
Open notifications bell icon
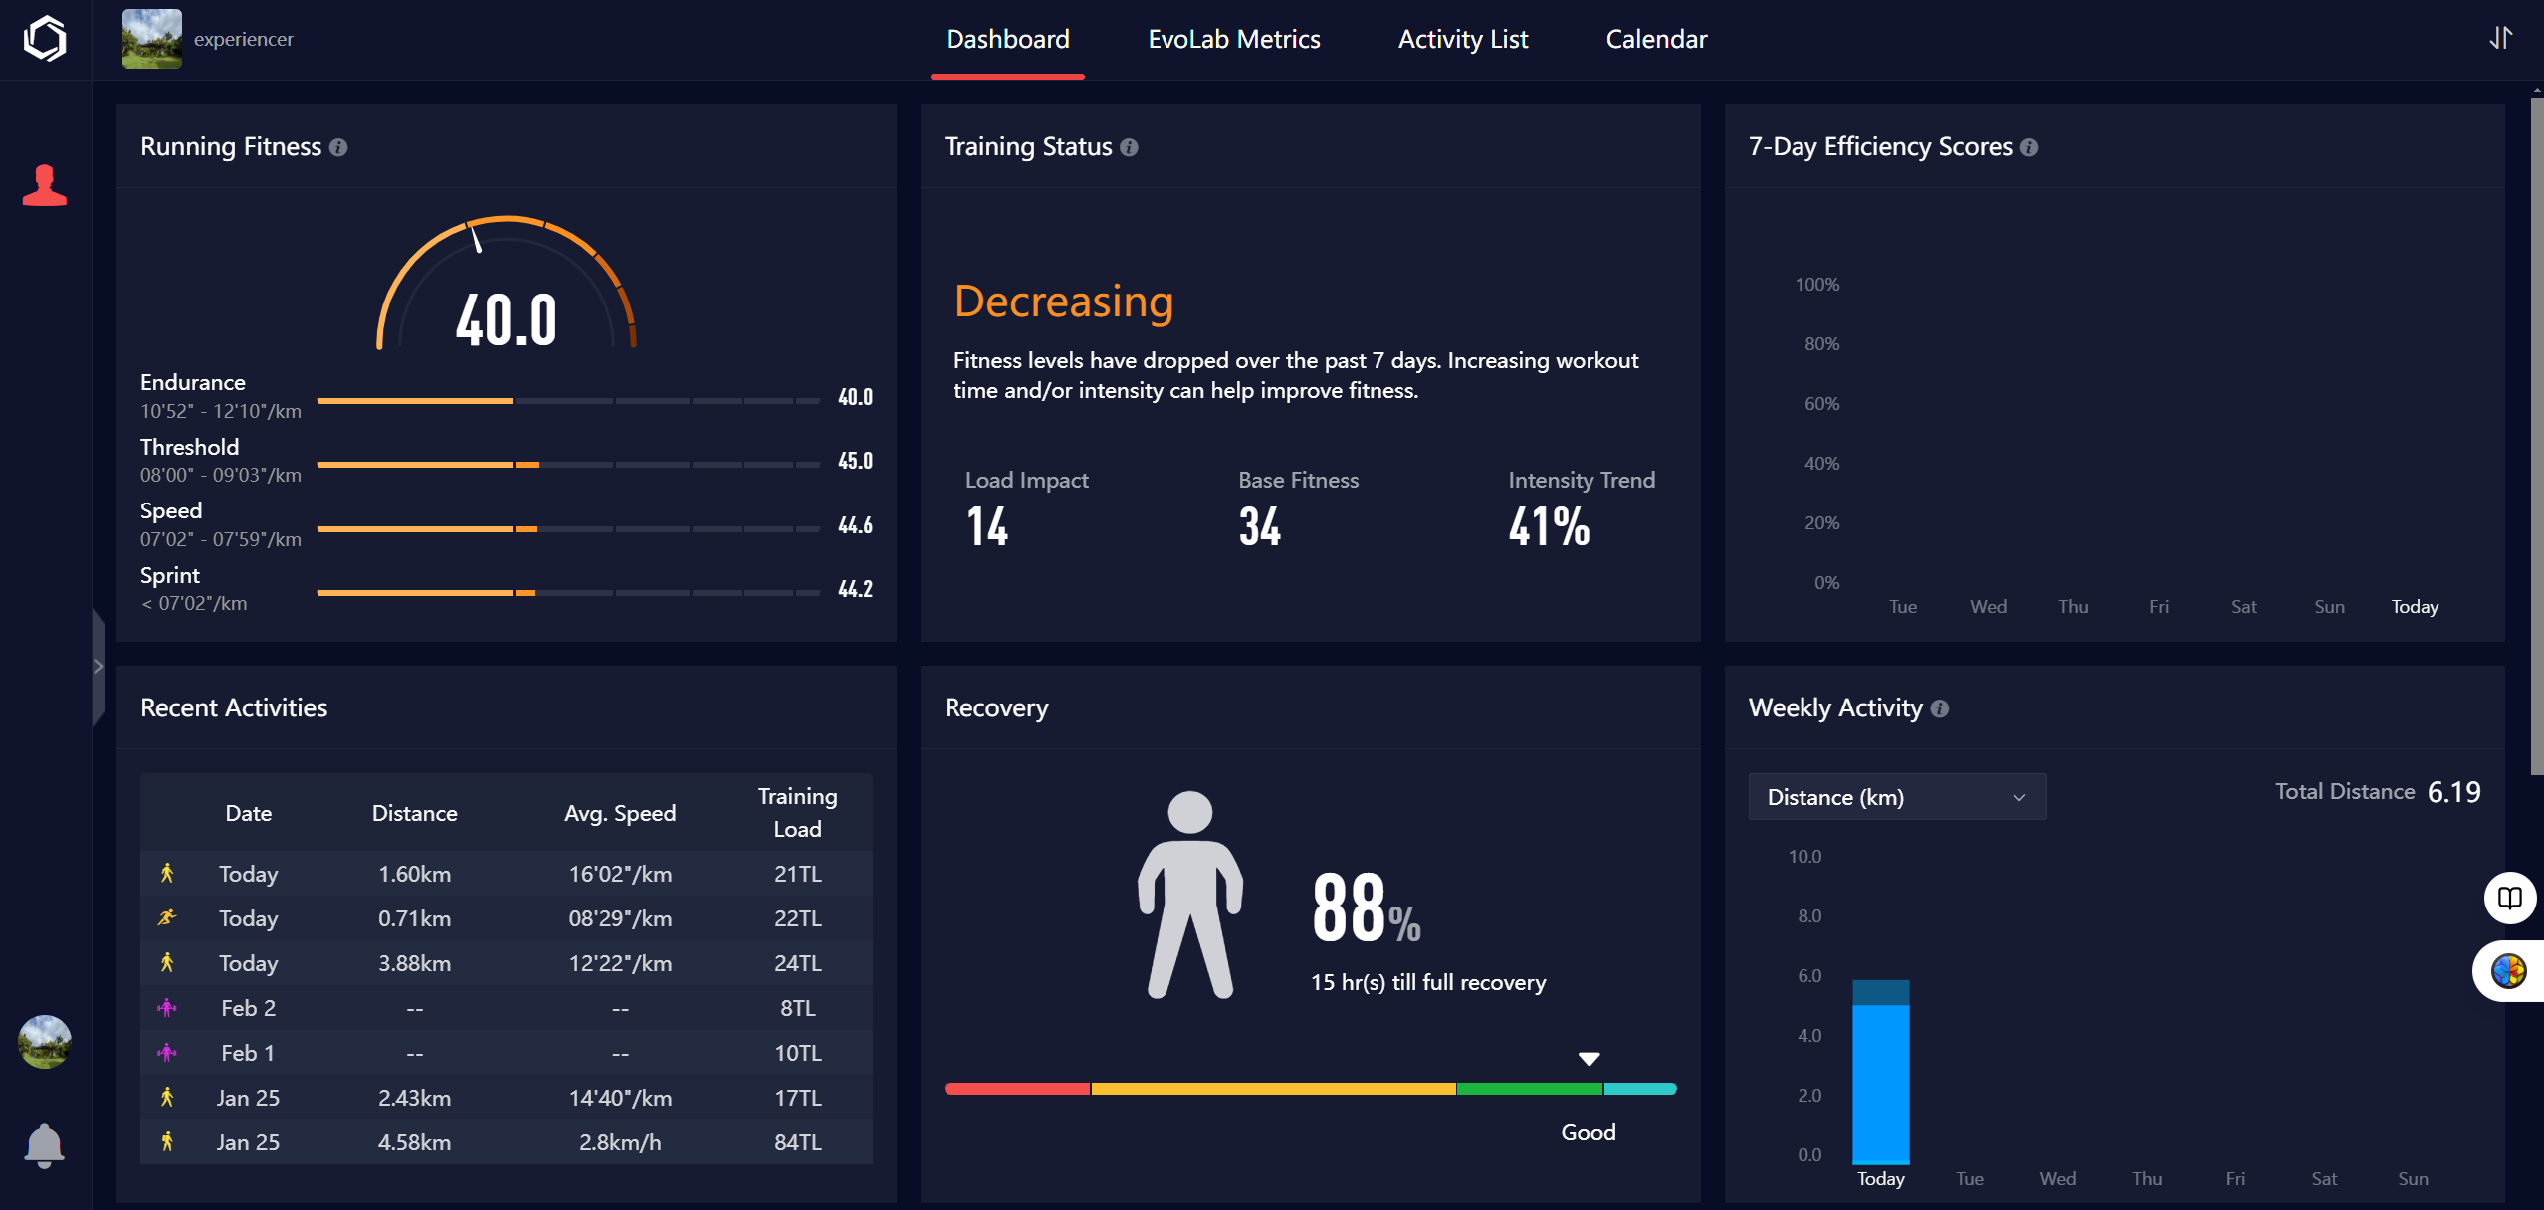tap(45, 1144)
